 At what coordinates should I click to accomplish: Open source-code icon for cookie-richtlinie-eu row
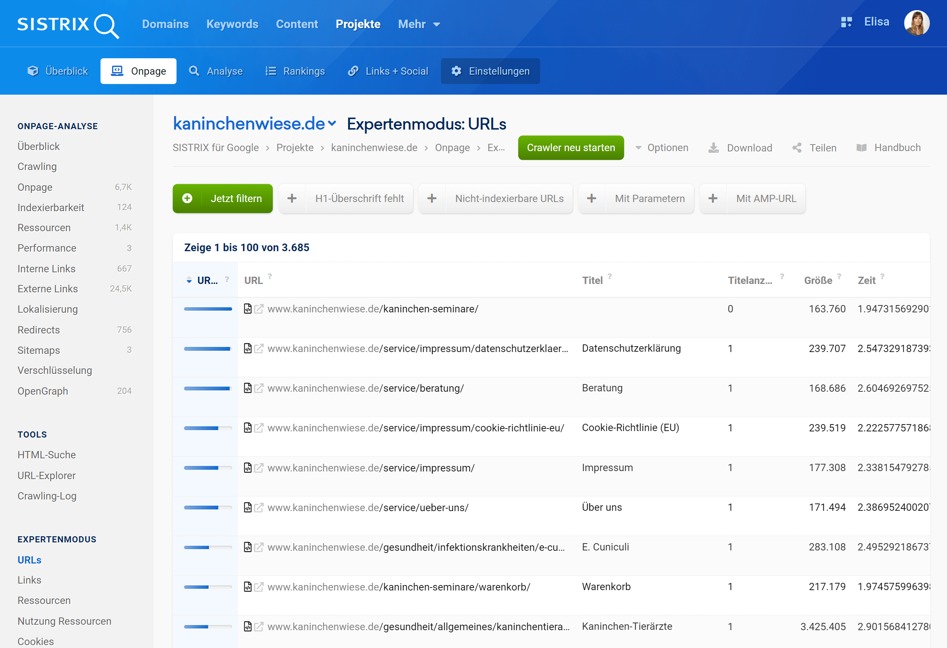pos(248,428)
